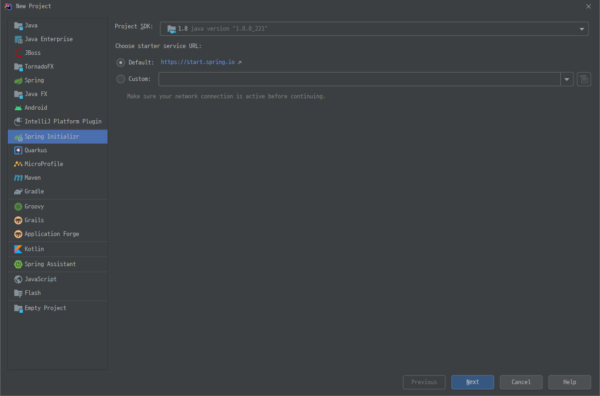This screenshot has height=396, width=600.
Task: Choose Kotlin project type label
Action: point(34,249)
